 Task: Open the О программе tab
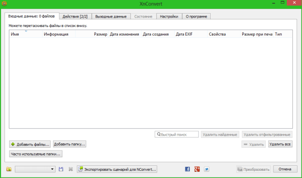(196, 17)
